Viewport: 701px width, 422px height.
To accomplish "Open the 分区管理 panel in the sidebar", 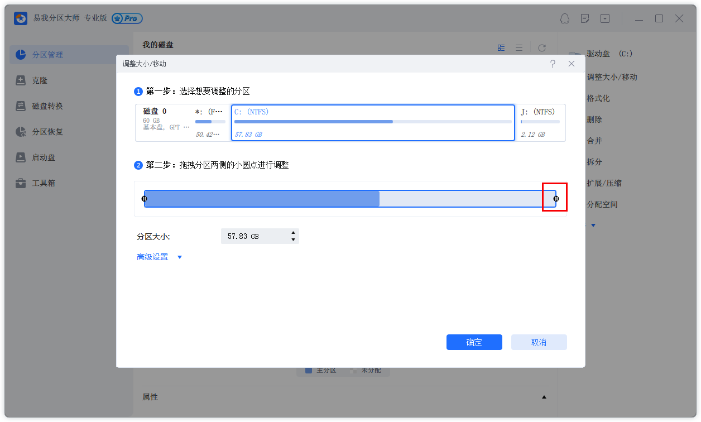I will coord(47,55).
